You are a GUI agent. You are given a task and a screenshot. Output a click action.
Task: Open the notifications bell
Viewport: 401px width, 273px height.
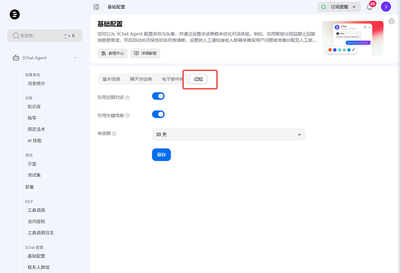370,7
